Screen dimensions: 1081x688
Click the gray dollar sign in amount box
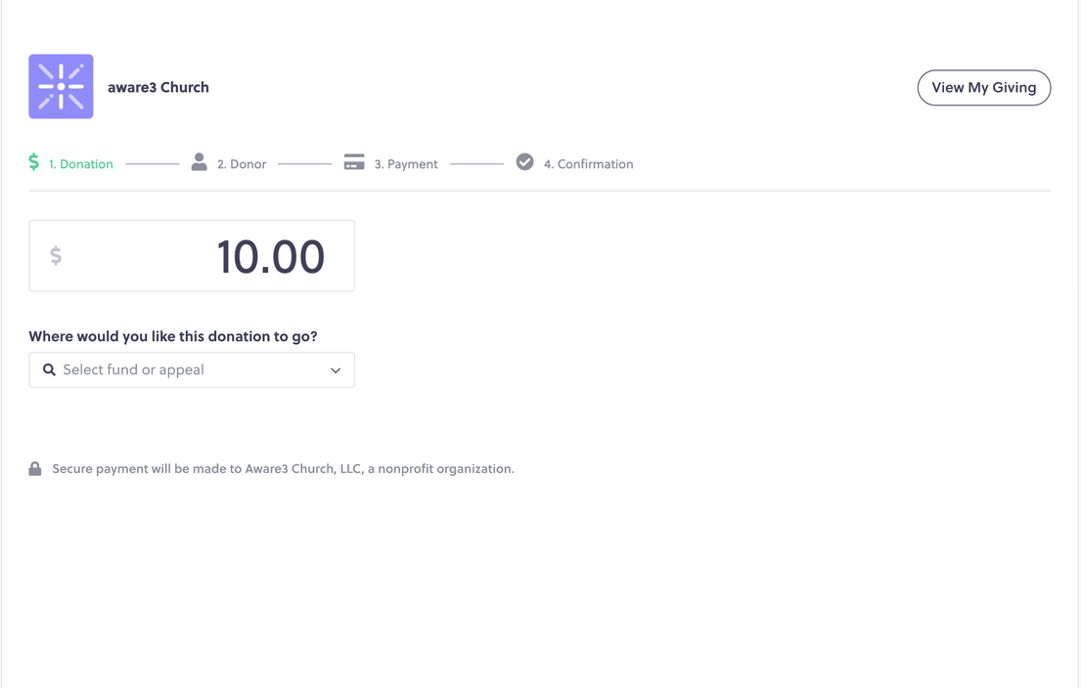click(x=56, y=256)
